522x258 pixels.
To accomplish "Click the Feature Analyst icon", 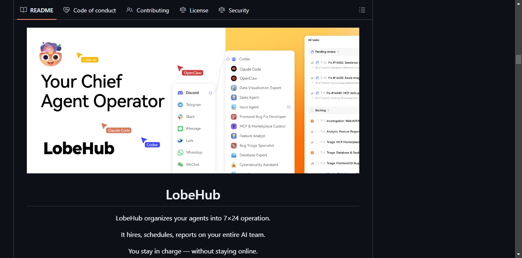I will click(234, 136).
